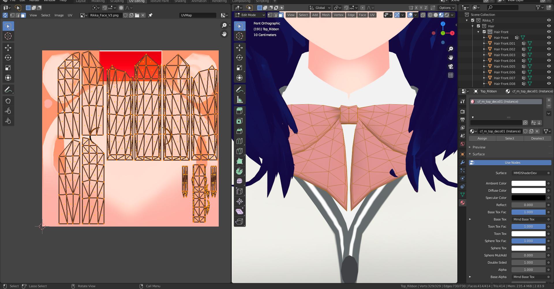Select the Rotate tool in 3D viewport
Screen dimensions: 554x289
coord(239,58)
